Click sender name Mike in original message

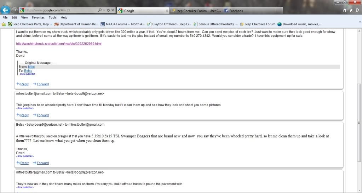[31, 67]
